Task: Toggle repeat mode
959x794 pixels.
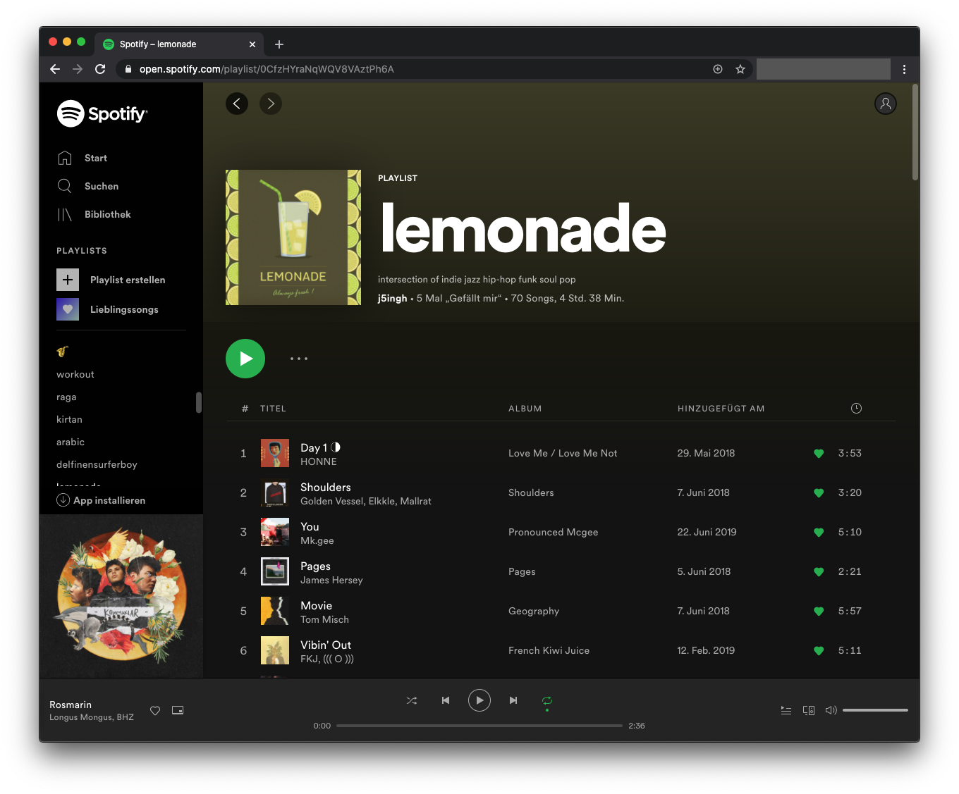Action: pyautogui.click(x=547, y=700)
